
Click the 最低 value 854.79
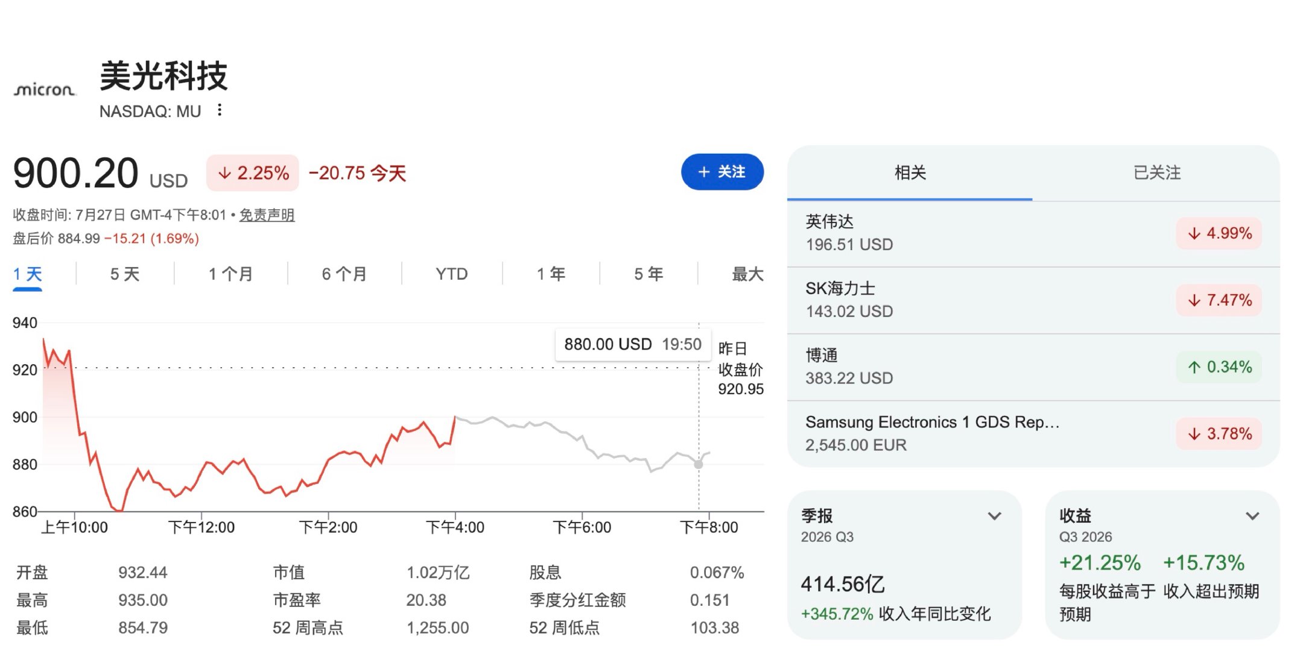pyautogui.click(x=143, y=628)
